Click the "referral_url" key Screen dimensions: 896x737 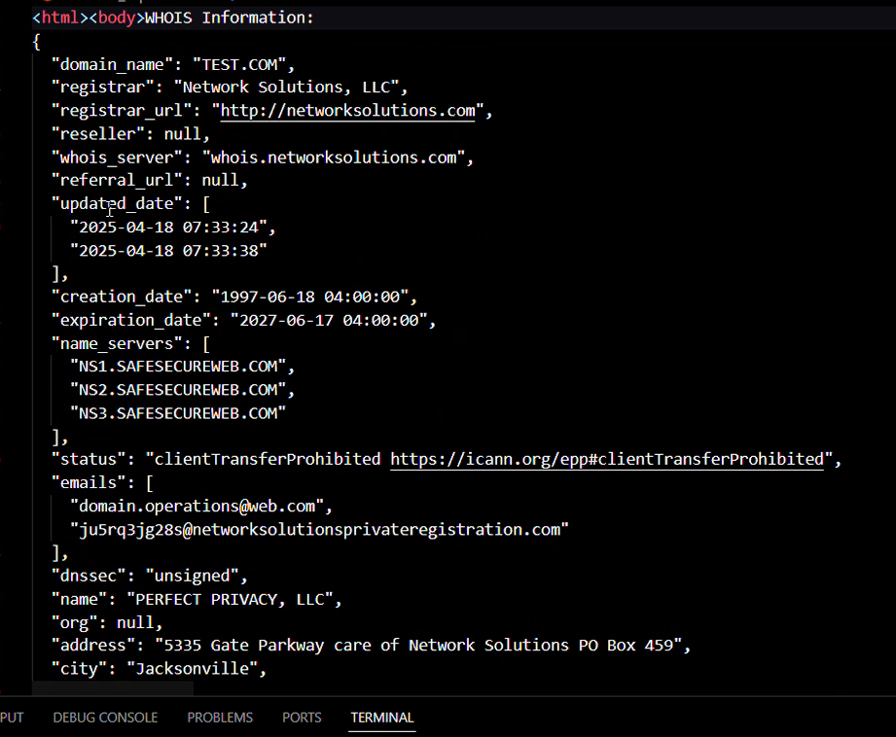tap(117, 180)
